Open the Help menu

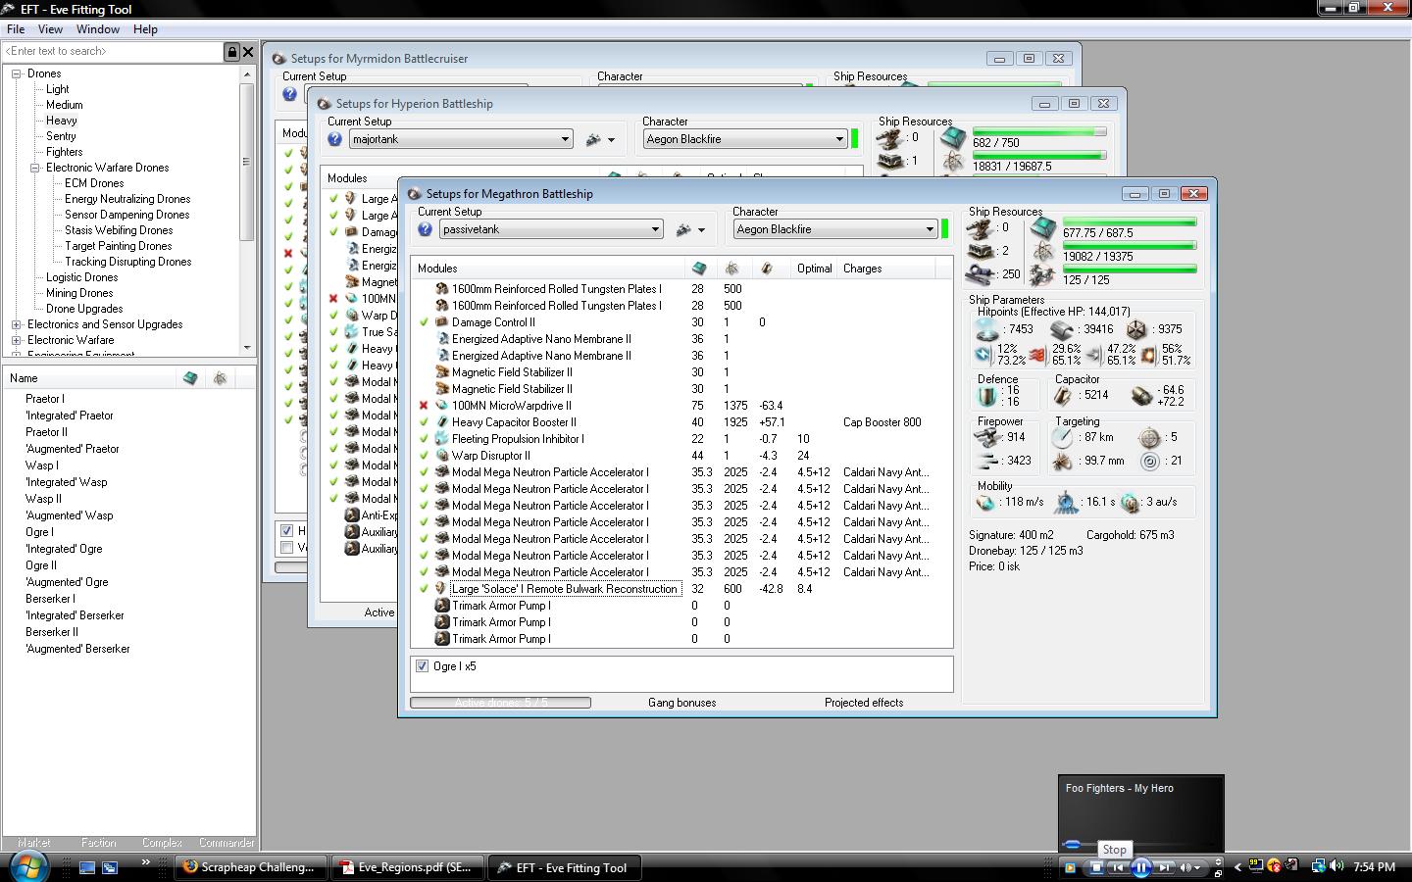point(145,29)
